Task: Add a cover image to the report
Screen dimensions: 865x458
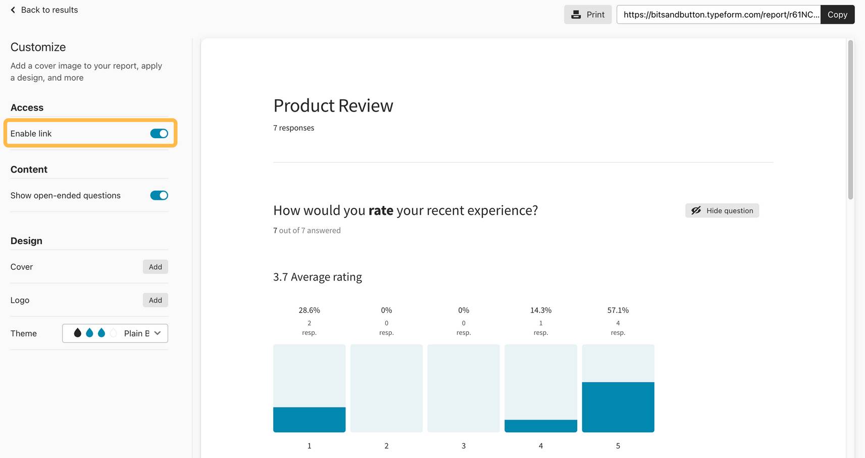Action: 155,266
